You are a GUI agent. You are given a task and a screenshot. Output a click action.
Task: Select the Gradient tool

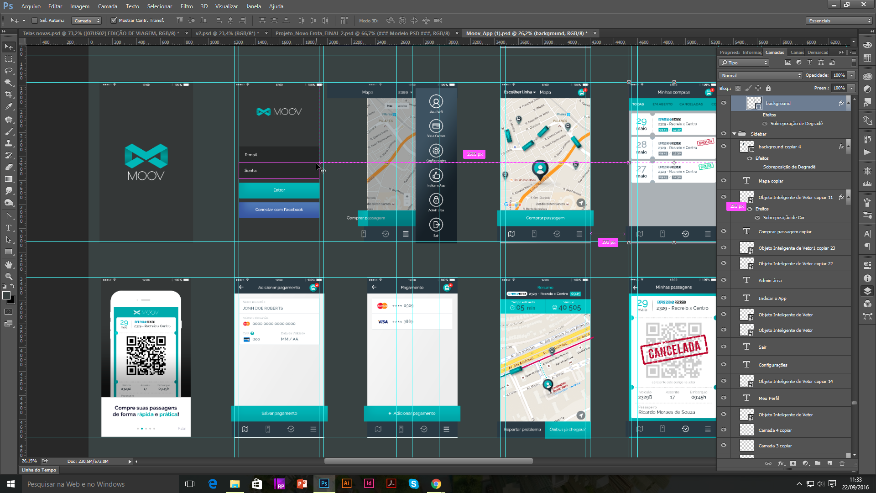(9, 179)
